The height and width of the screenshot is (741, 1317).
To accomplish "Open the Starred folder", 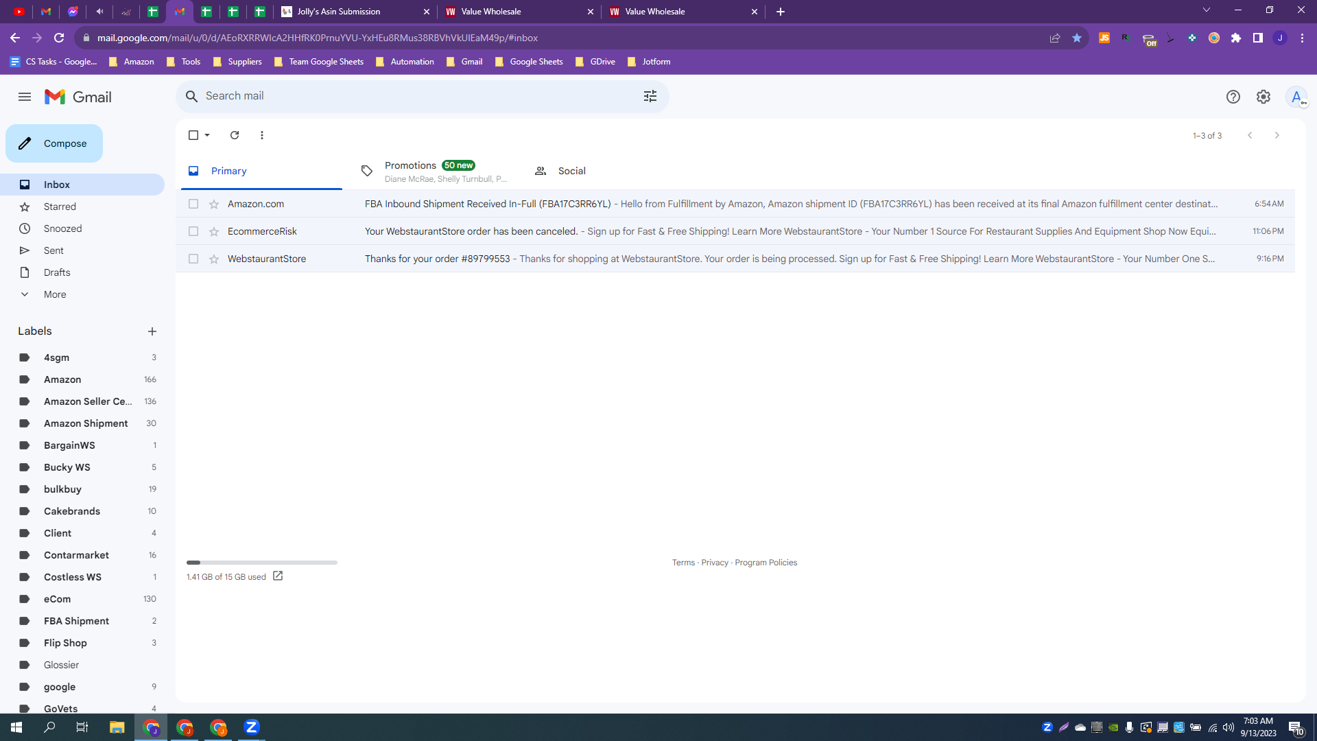I will click(x=82, y=207).
